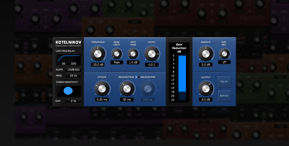This screenshot has height=146, width=289.
Task: Click the Dry Mix knob
Action: 224,54
